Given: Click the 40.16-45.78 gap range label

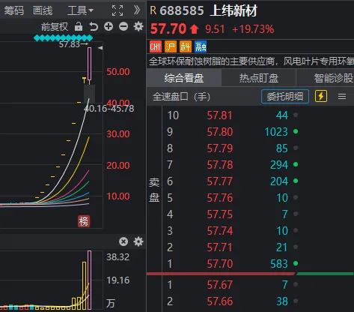Looking at the screenshot, I should tap(109, 109).
